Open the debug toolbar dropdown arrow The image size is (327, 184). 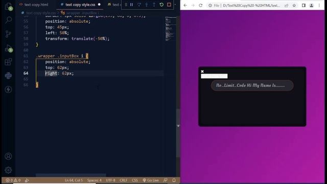pyautogui.click(x=175, y=5)
